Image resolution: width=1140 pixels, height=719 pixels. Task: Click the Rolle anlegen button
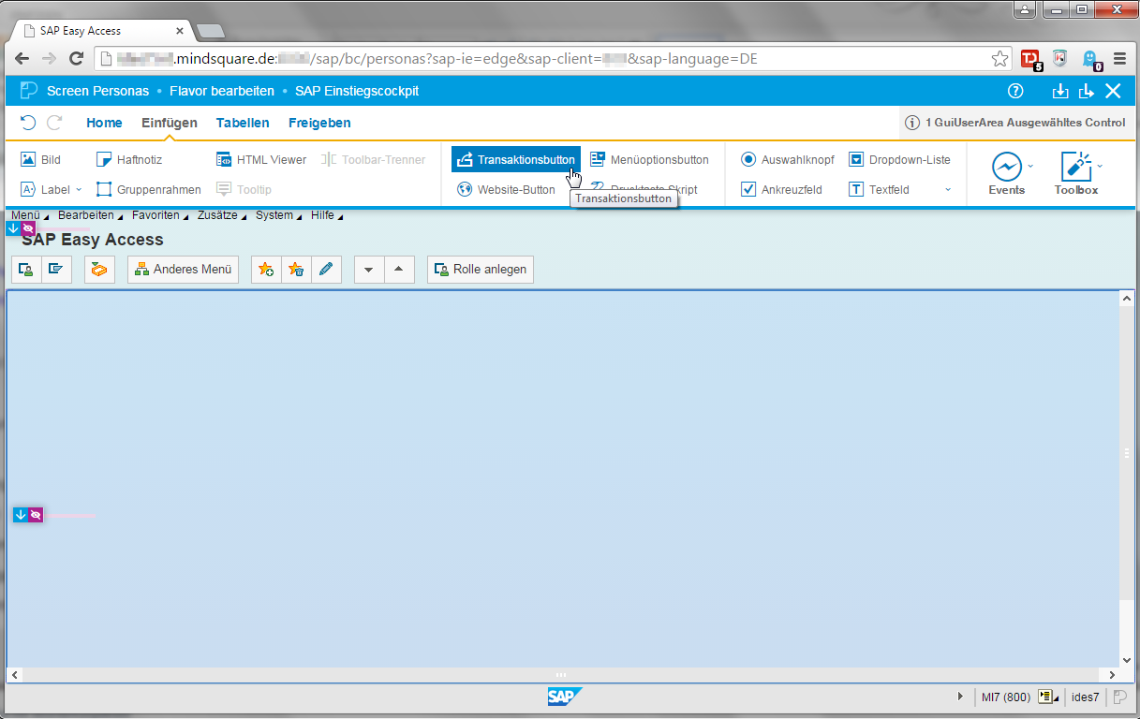tap(481, 270)
